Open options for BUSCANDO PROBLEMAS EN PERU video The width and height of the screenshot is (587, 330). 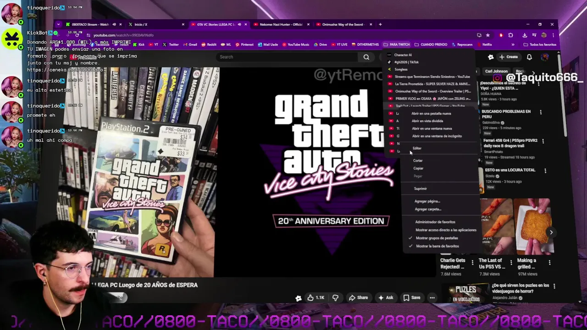tap(541, 112)
